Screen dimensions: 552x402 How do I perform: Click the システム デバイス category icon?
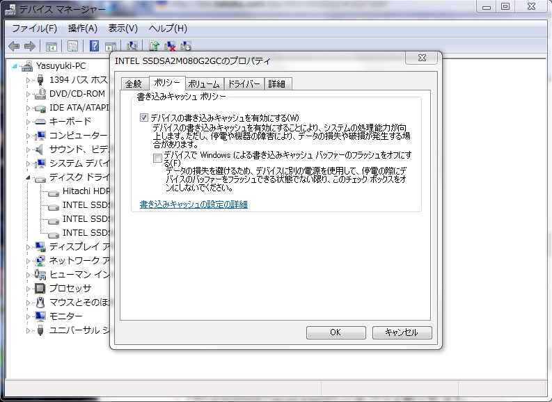[40, 163]
